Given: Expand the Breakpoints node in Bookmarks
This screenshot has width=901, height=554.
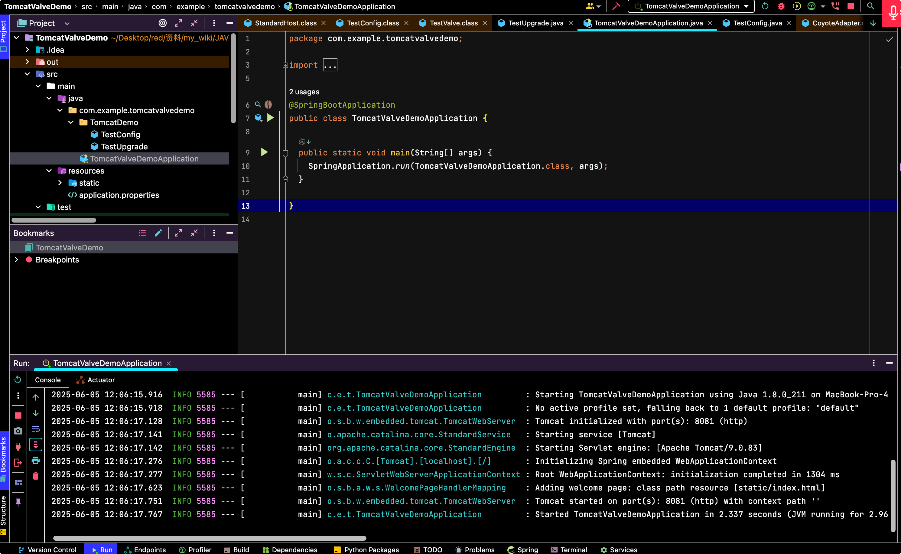Looking at the screenshot, I should coord(16,259).
